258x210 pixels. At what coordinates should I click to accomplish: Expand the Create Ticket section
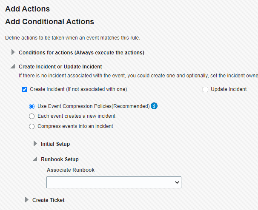coord(27,200)
